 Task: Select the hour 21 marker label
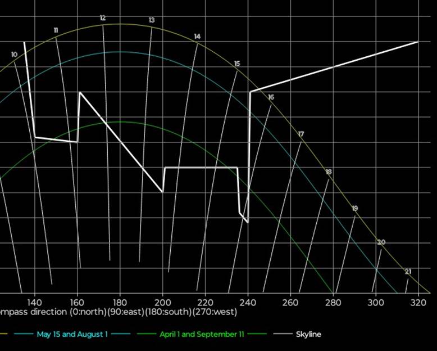tap(408, 272)
